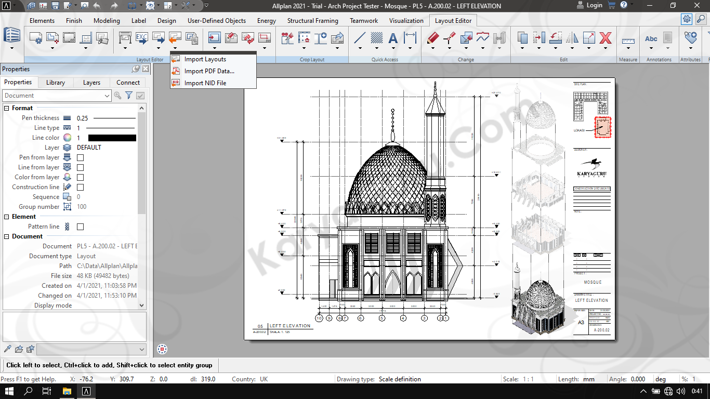The height and width of the screenshot is (399, 710).
Task: Check the Pattern line checkbox
Action: tap(81, 227)
